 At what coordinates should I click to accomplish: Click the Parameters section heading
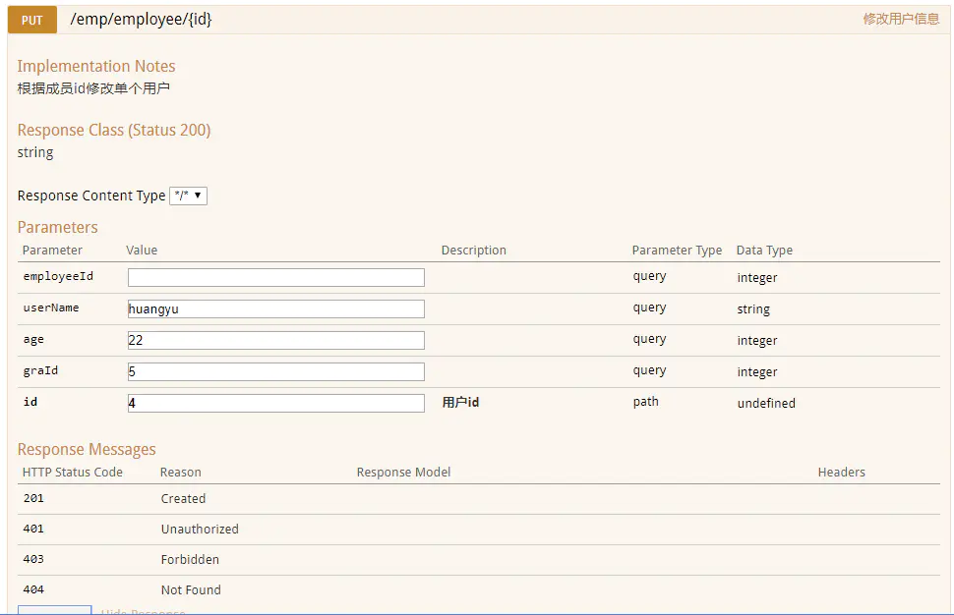coord(58,227)
